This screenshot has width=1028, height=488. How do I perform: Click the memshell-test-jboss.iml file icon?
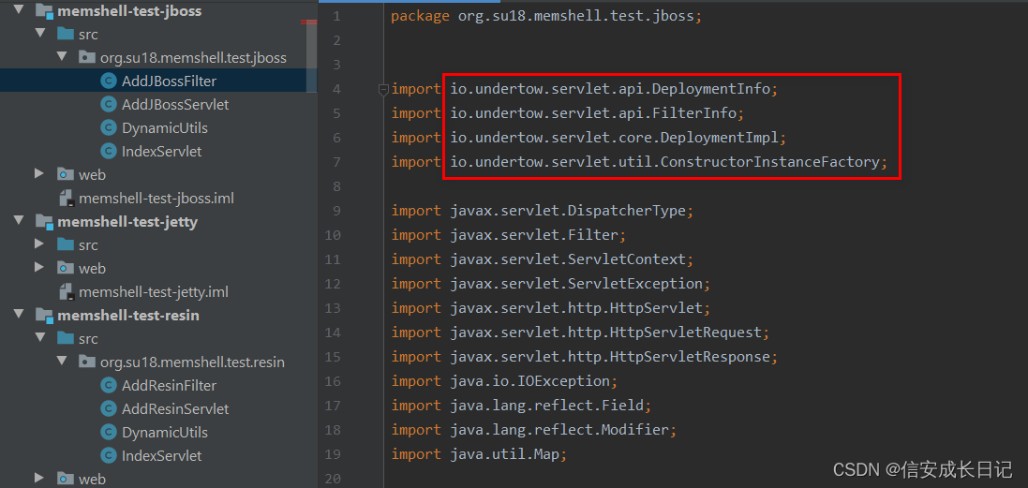[66, 198]
